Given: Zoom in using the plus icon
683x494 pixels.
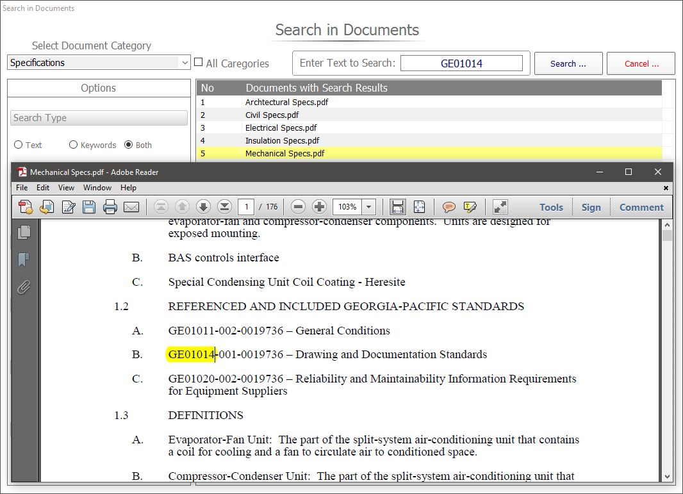Looking at the screenshot, I should point(319,207).
